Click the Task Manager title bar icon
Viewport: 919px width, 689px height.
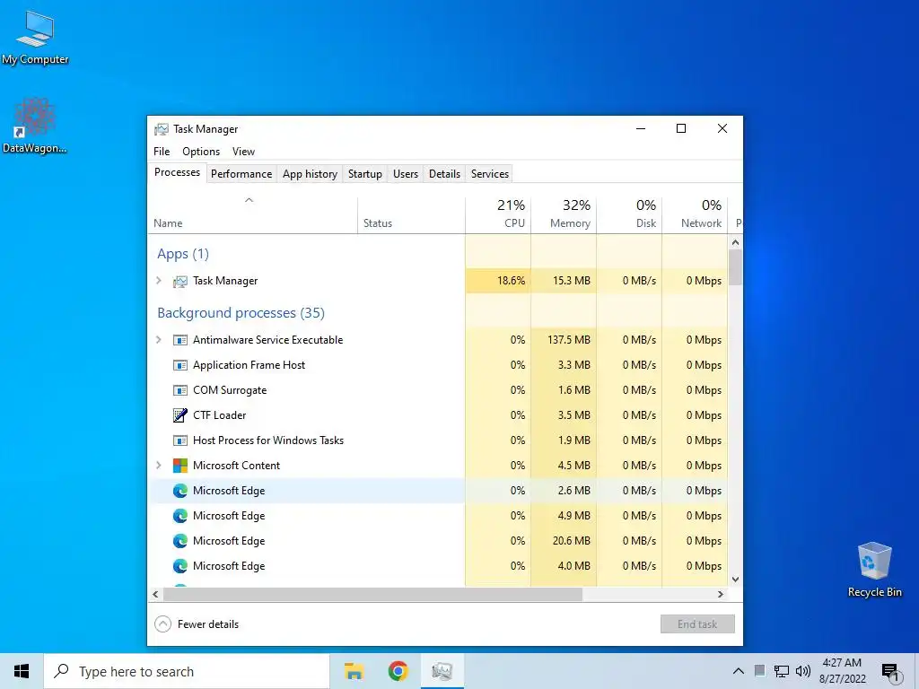pyautogui.click(x=162, y=129)
